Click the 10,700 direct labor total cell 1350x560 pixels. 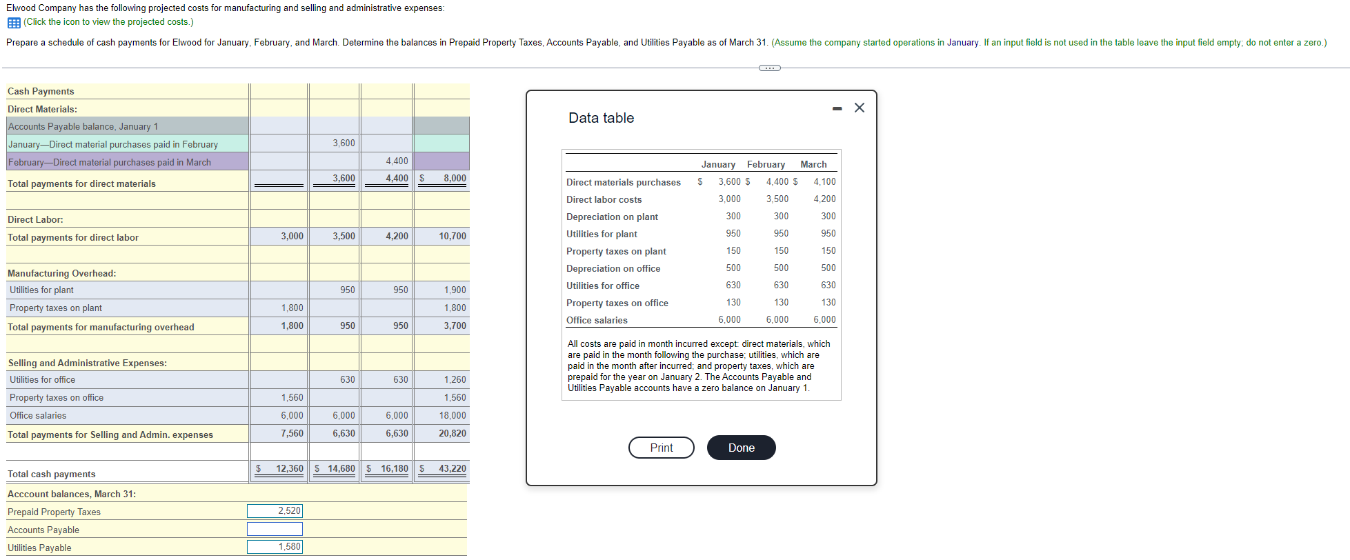click(x=442, y=237)
